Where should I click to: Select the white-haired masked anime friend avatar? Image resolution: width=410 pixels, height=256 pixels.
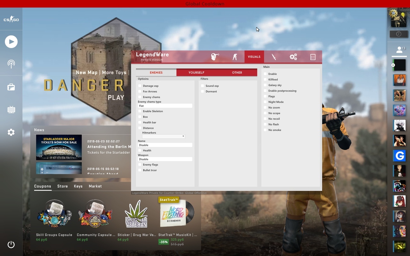click(x=399, y=125)
